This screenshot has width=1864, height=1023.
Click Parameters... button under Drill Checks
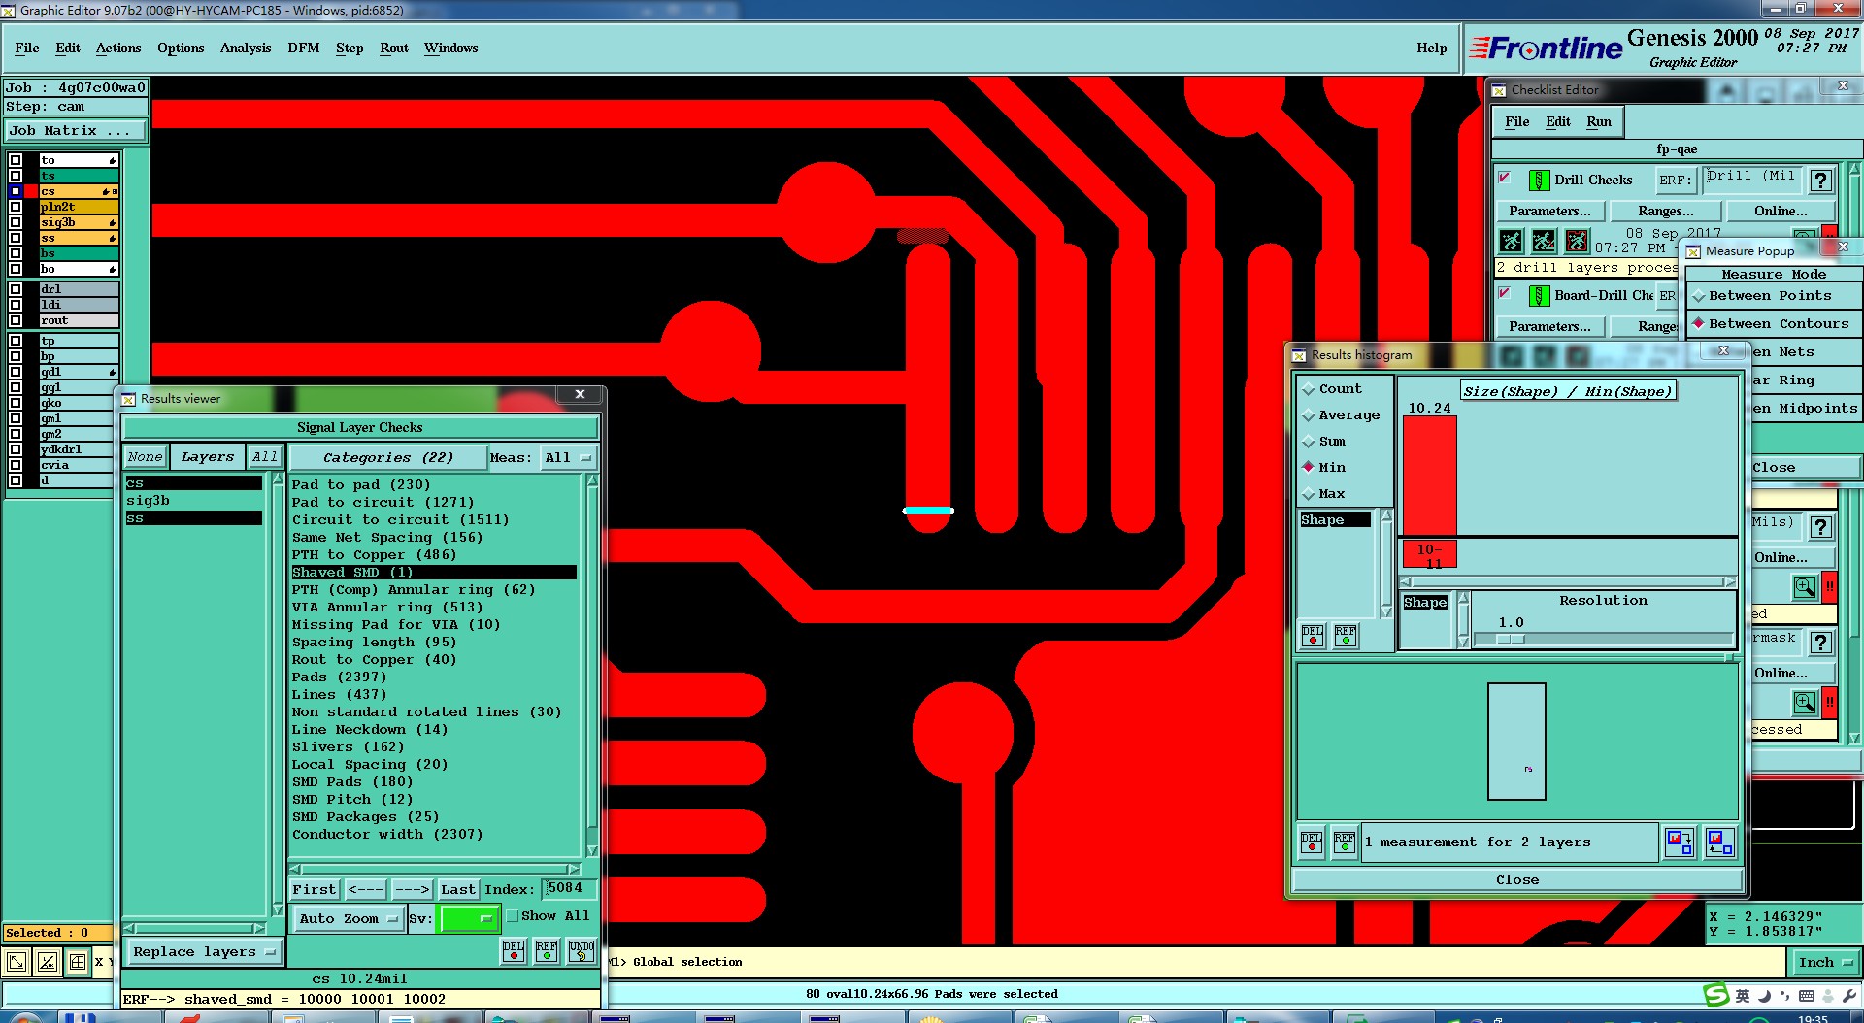pyautogui.click(x=1550, y=211)
